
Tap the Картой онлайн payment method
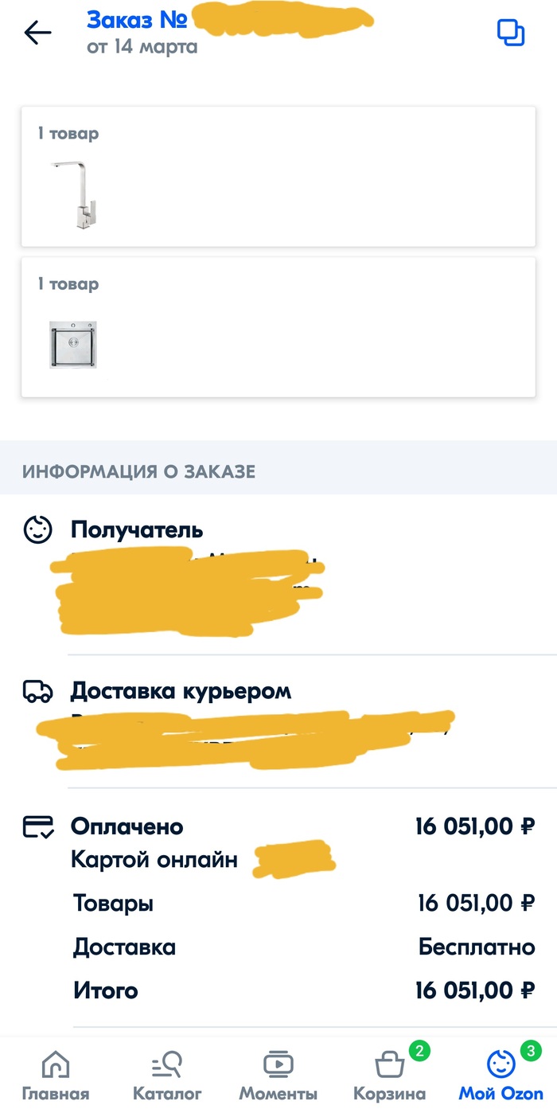pyautogui.click(x=154, y=860)
